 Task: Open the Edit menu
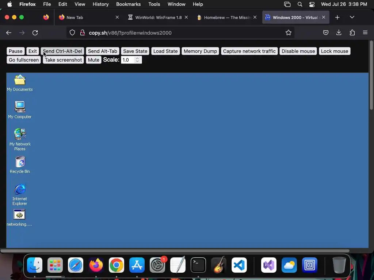pos(63,4)
